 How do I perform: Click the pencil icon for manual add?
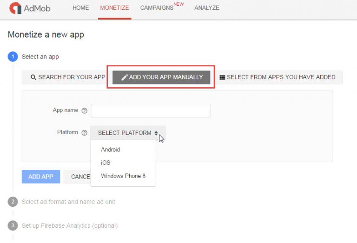pos(124,77)
